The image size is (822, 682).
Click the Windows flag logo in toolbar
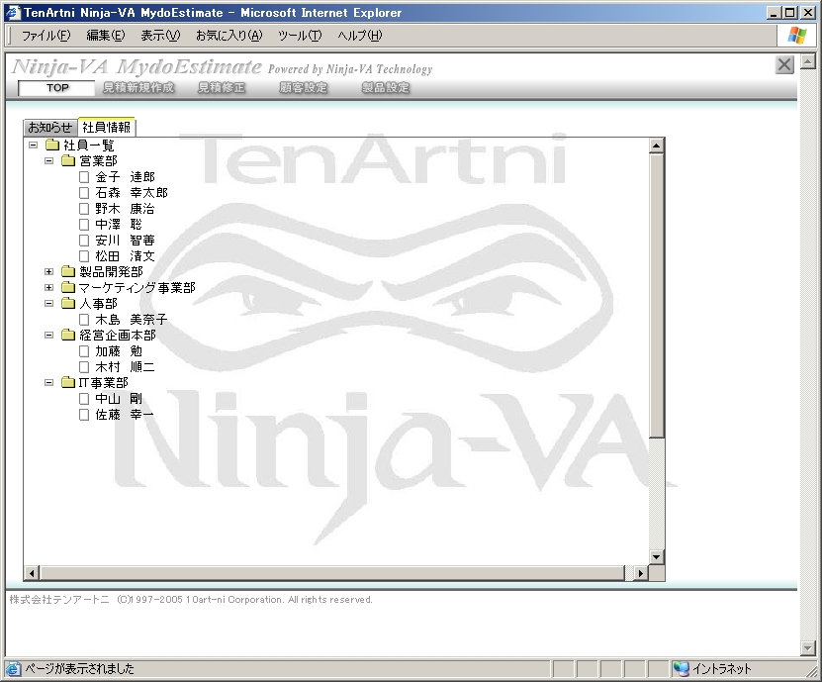797,36
